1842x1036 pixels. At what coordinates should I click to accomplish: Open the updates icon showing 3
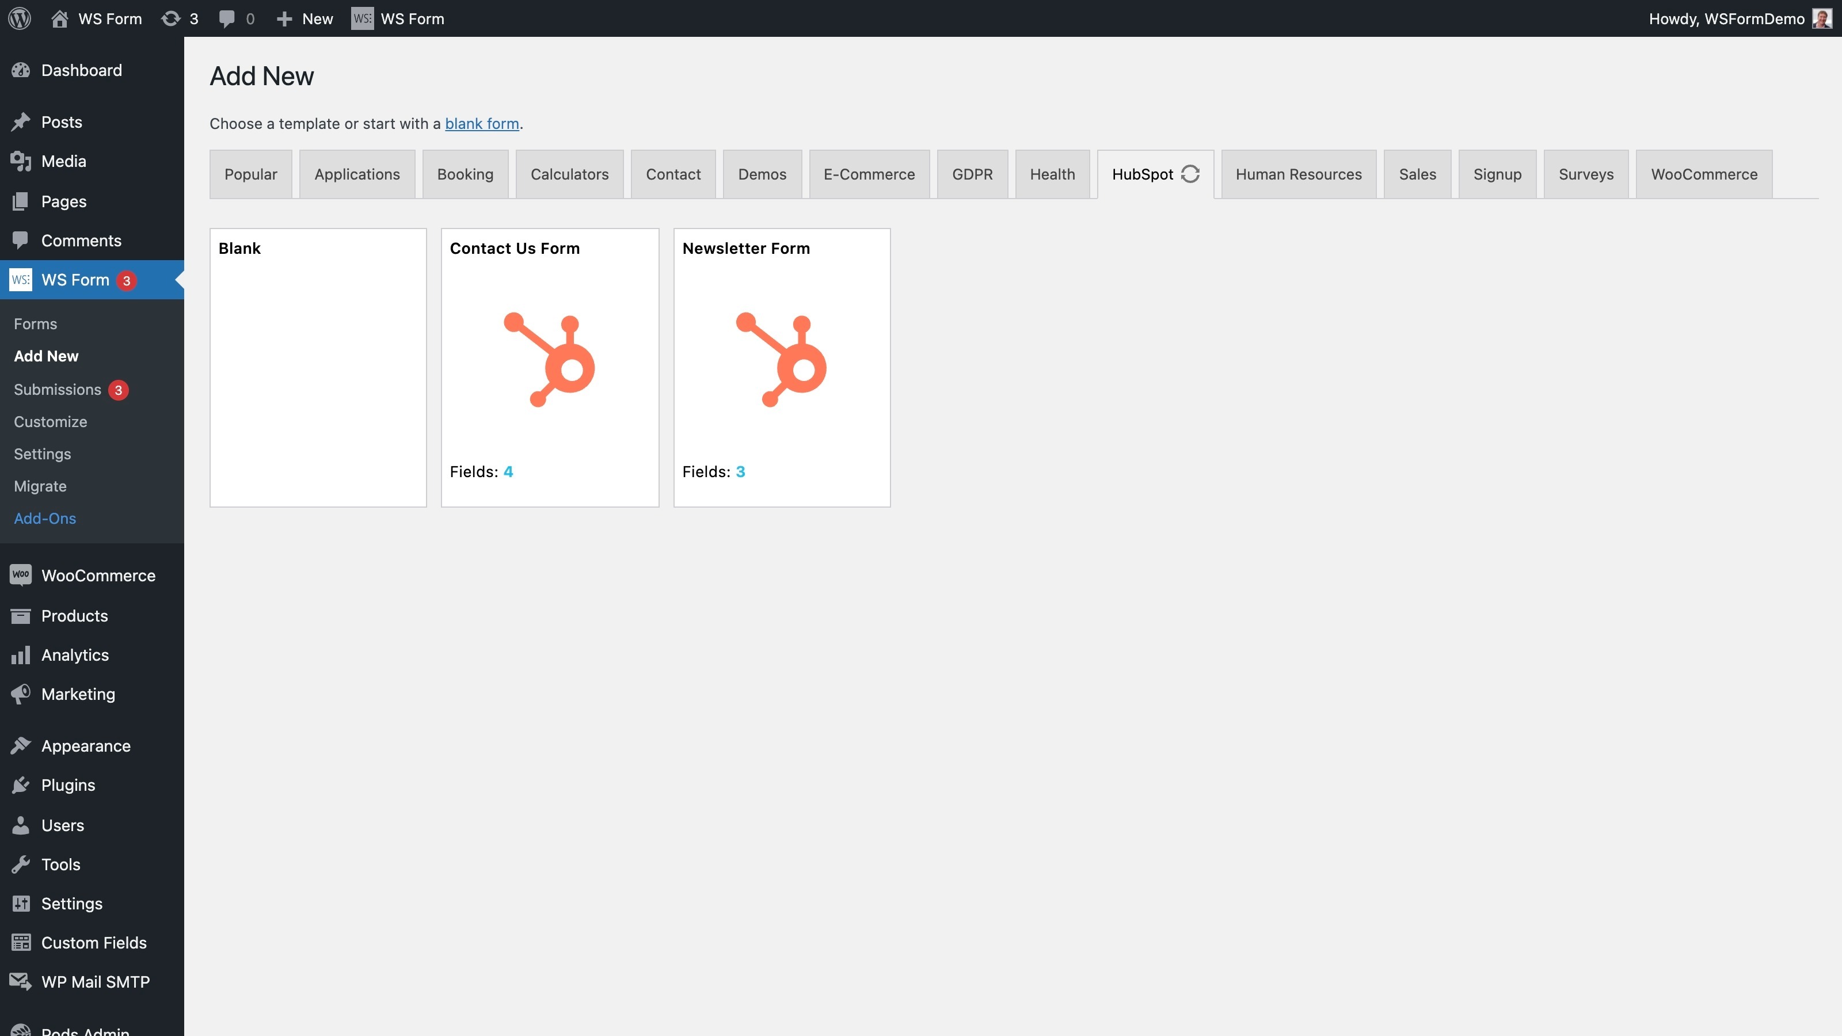pos(170,18)
